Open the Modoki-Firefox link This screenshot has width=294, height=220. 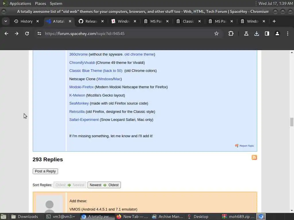tap(81, 87)
